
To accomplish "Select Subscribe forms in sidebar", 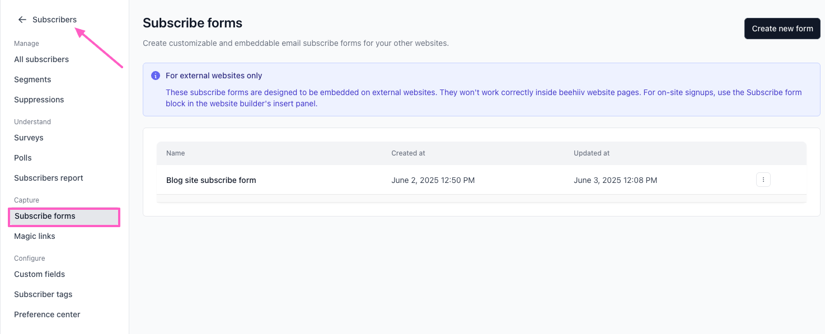I will point(64,217).
